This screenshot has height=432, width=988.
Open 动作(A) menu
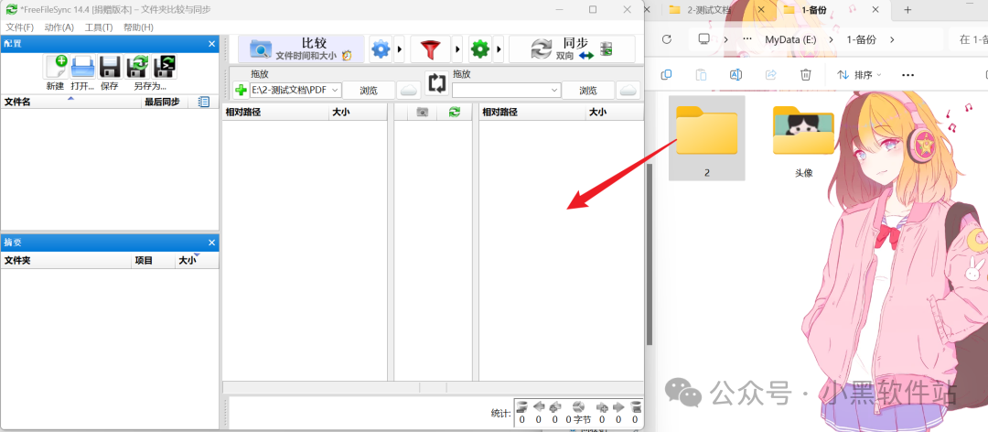(x=59, y=27)
